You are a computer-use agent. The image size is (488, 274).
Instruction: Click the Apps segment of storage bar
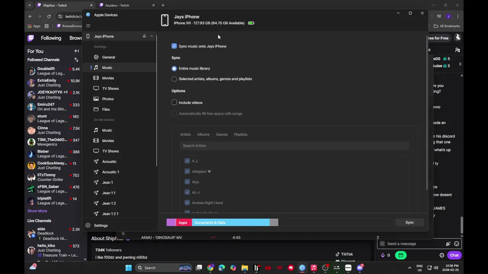(x=183, y=223)
